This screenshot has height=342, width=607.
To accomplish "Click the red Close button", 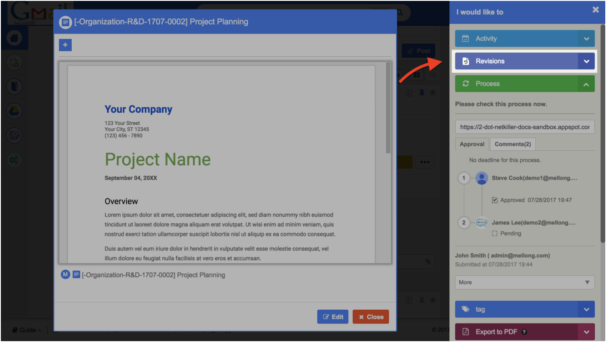I will click(x=371, y=317).
